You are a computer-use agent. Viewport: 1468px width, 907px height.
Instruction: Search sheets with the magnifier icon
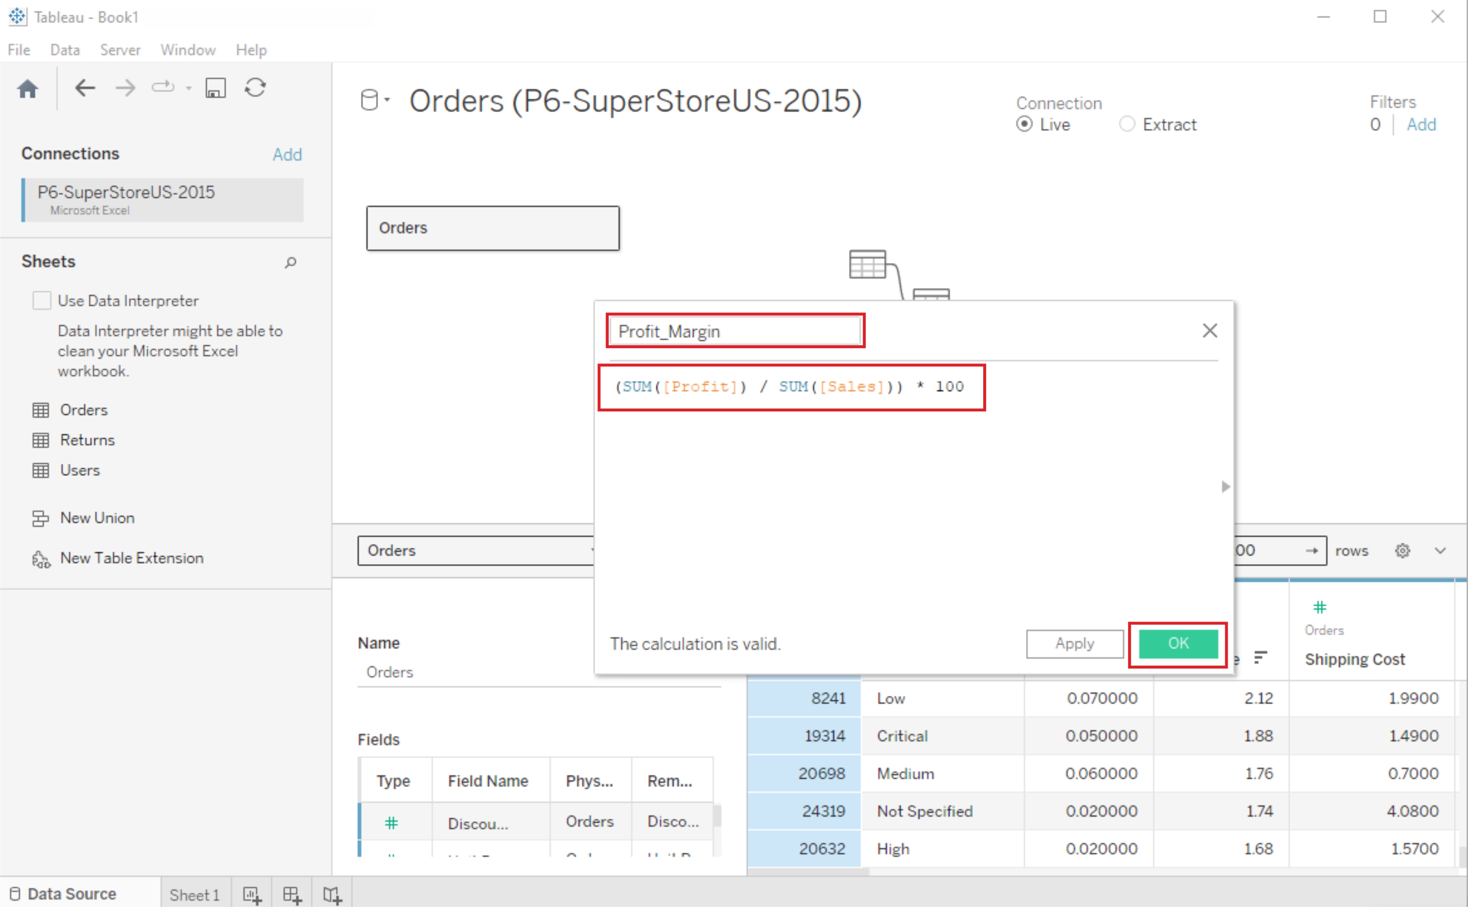click(291, 262)
